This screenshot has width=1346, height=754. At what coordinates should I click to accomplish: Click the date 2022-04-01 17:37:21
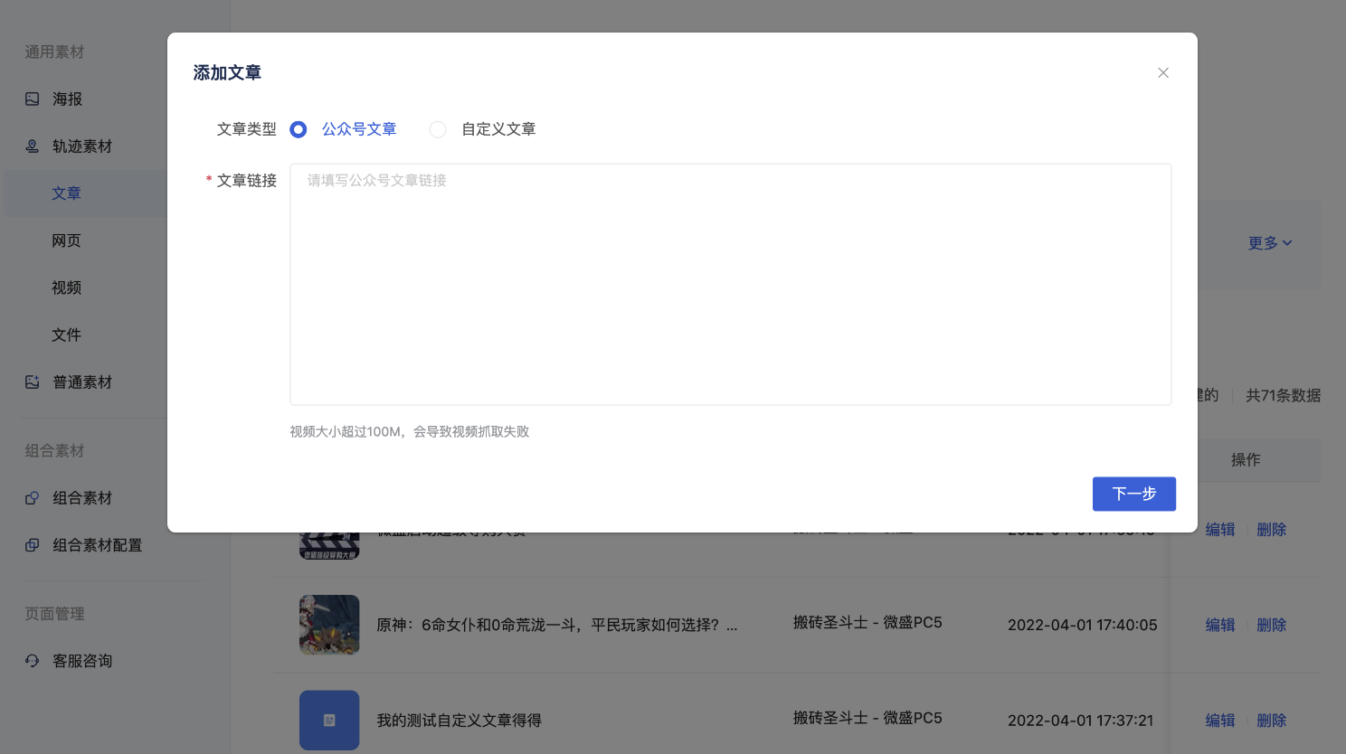[1081, 721]
